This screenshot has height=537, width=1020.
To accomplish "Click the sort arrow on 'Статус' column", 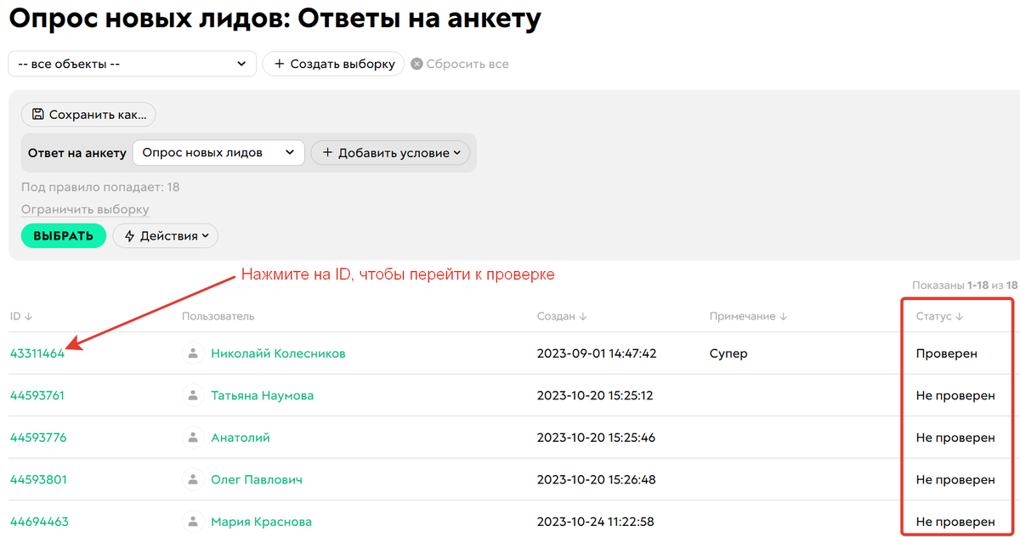I will click(957, 315).
